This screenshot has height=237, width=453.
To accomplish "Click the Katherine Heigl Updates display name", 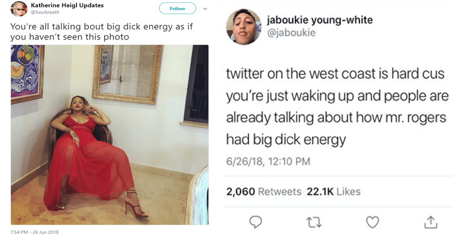I will pos(67,5).
